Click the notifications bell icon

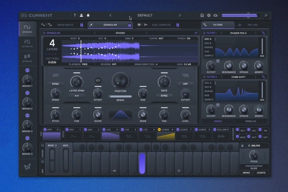coord(87,15)
